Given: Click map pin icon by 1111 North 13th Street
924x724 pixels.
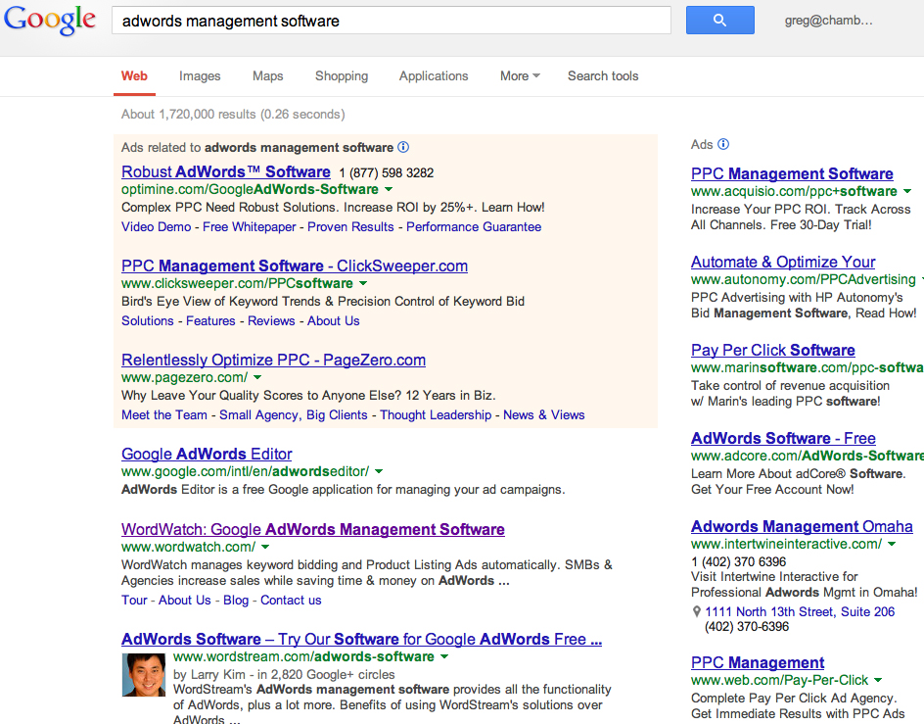Looking at the screenshot, I should click(x=697, y=612).
